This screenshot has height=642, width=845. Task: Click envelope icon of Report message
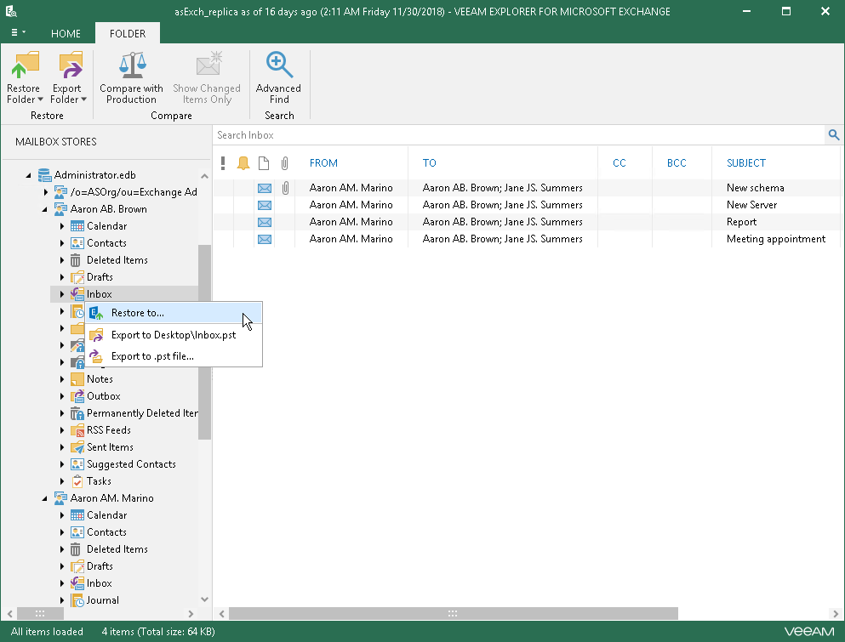[264, 222]
